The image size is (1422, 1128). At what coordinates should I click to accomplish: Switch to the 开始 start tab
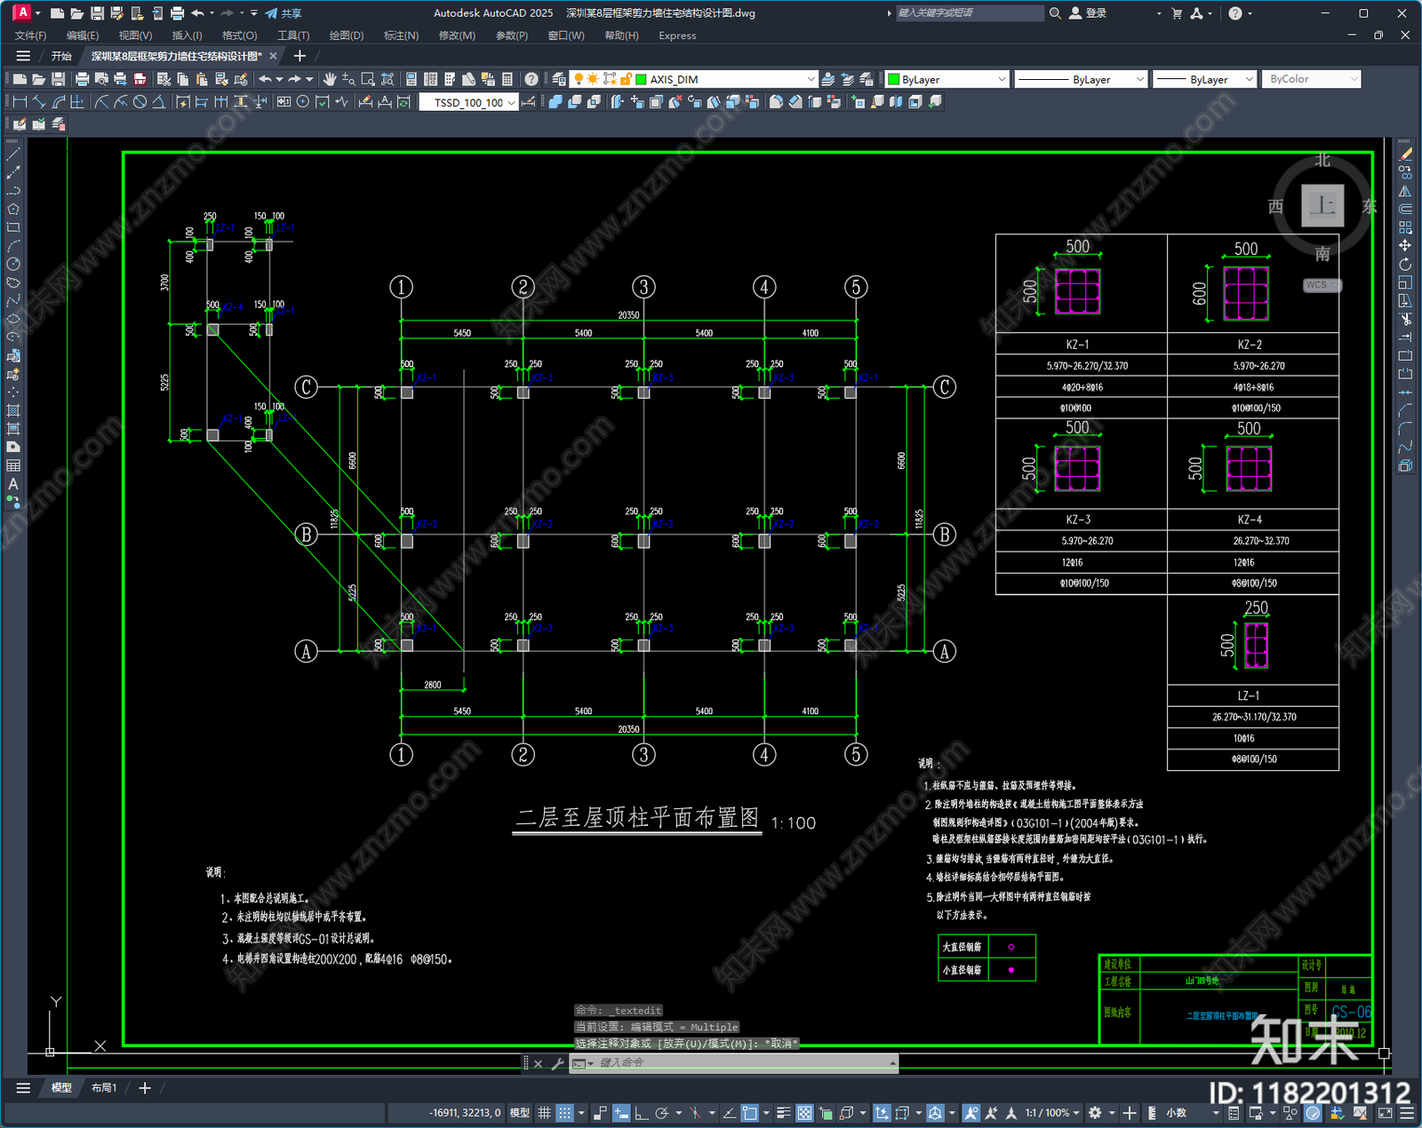point(61,56)
